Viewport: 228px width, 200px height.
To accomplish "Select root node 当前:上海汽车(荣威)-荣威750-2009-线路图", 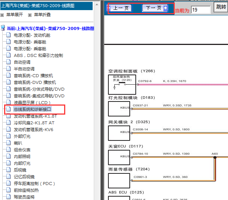I will click(50, 28).
